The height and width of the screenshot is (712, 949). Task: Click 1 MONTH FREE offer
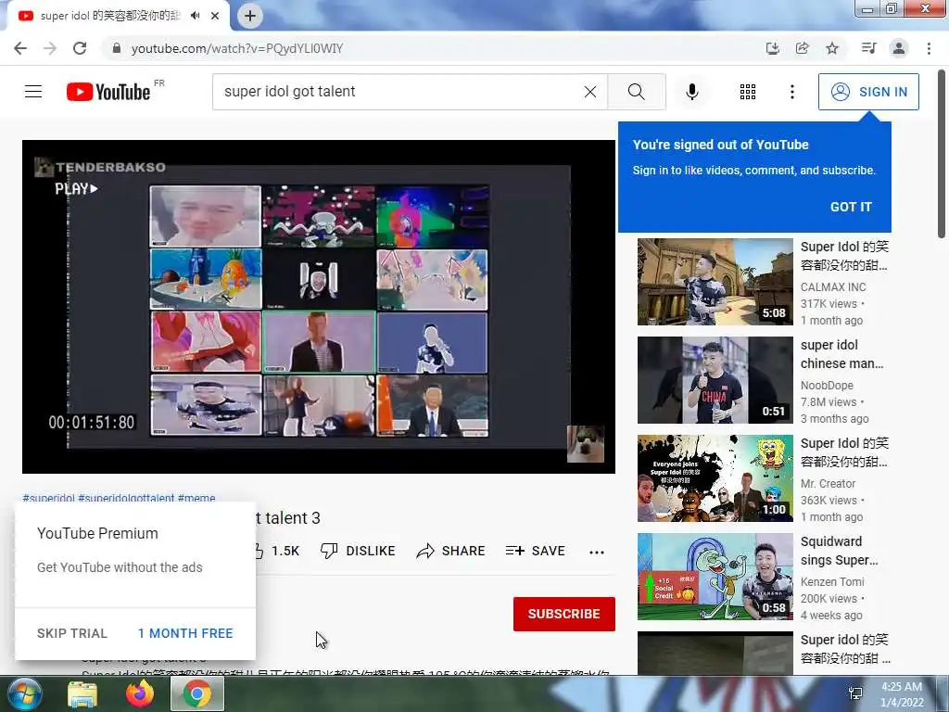coord(185,633)
